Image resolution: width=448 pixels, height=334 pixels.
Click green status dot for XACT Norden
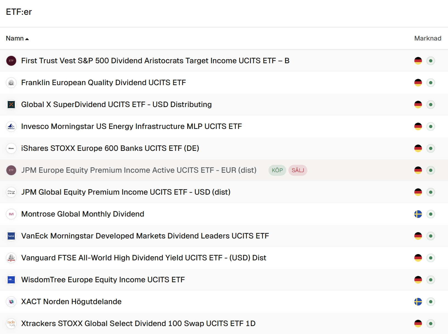point(431,302)
